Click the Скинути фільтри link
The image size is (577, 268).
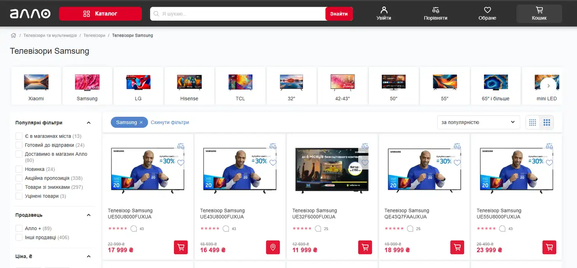click(170, 122)
